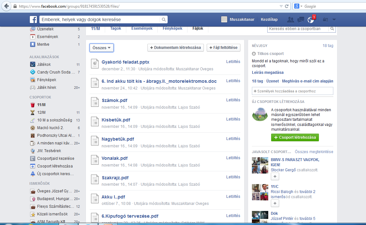The height and width of the screenshot is (225, 366).
Task: Open the Szakrajz.pdf file link
Action: click(x=115, y=178)
